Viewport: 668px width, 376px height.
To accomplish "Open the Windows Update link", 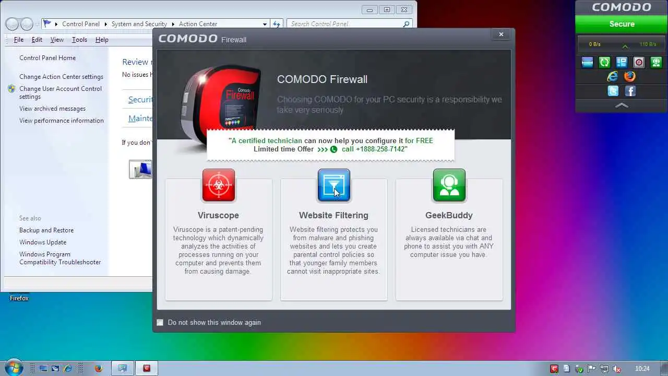I will (x=43, y=242).
